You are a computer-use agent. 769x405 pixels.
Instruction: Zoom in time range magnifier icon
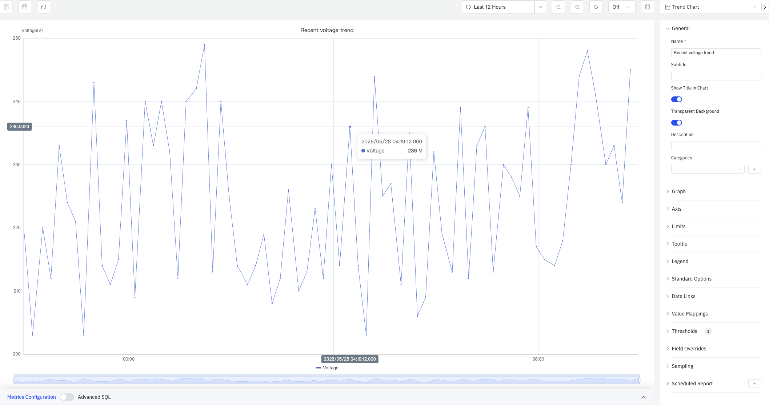click(x=577, y=7)
